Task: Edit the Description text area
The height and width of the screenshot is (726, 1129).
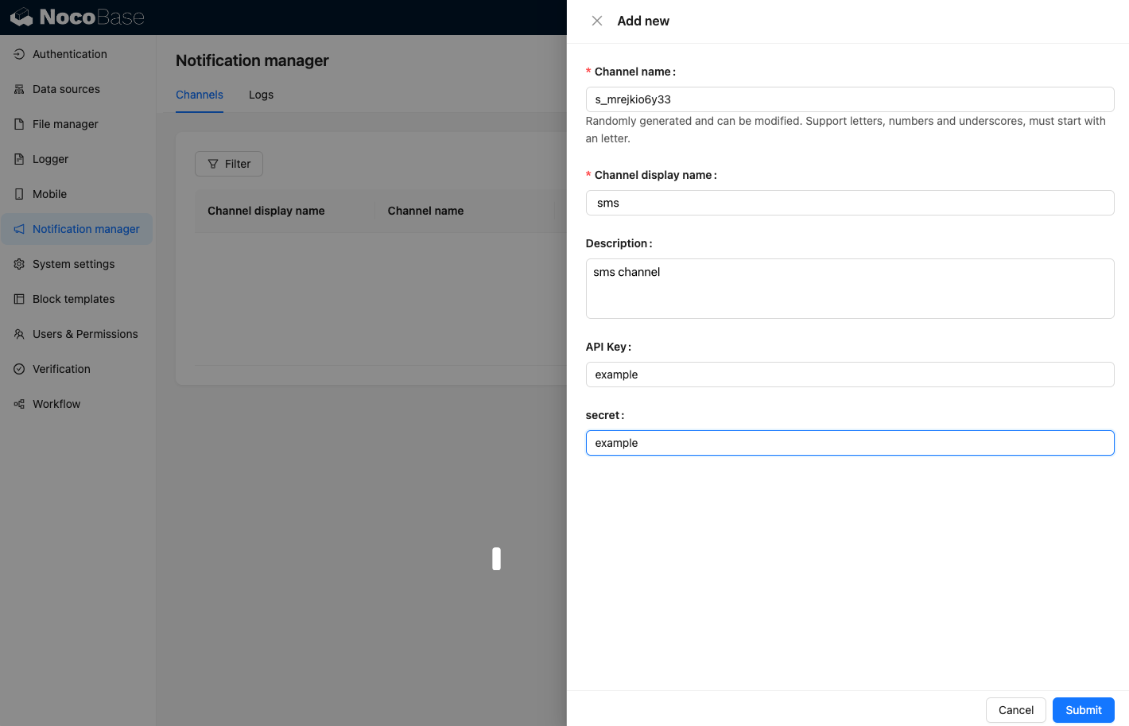Action: pos(849,289)
